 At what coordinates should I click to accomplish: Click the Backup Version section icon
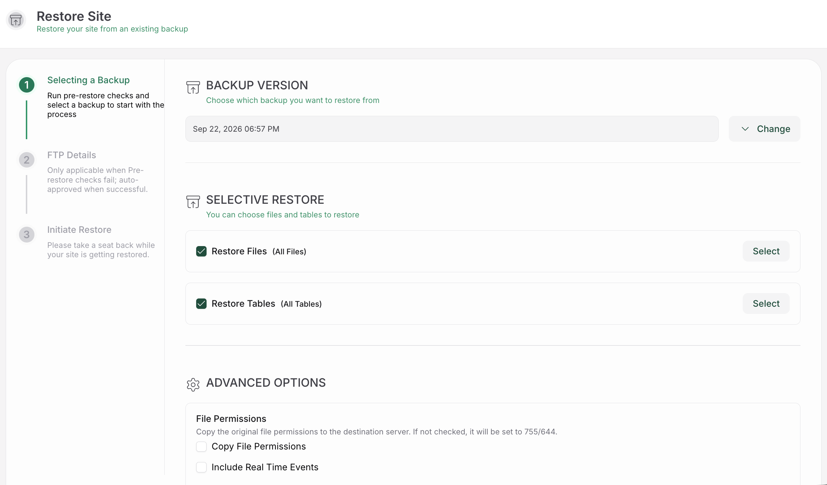pos(193,87)
